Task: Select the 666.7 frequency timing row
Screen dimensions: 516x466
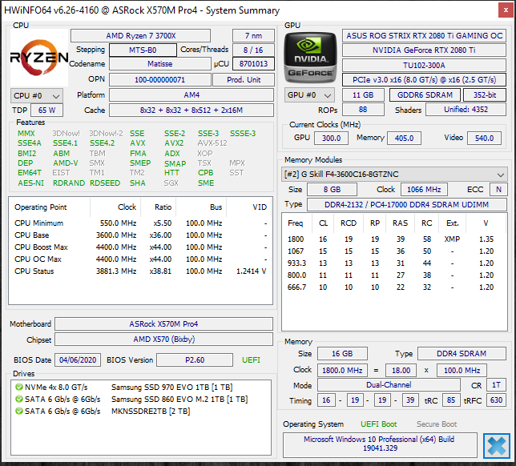Action: pyautogui.click(x=394, y=287)
